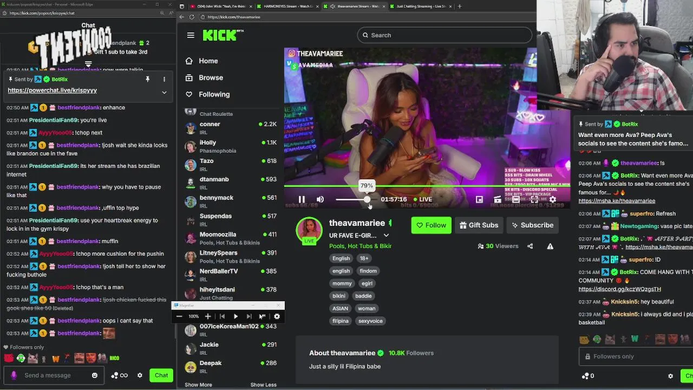Expand the stream title chevron

[386, 236]
